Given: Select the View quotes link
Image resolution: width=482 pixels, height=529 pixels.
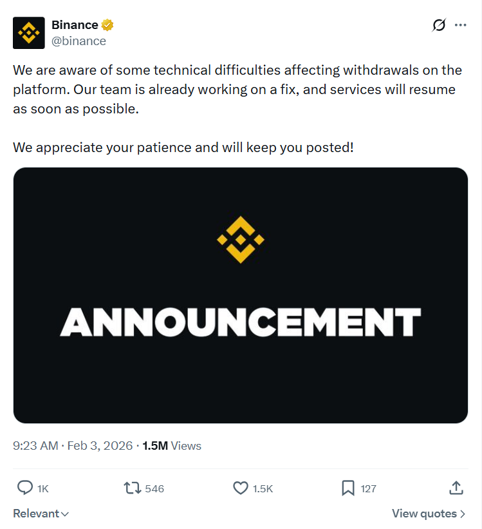Looking at the screenshot, I should pos(428,514).
